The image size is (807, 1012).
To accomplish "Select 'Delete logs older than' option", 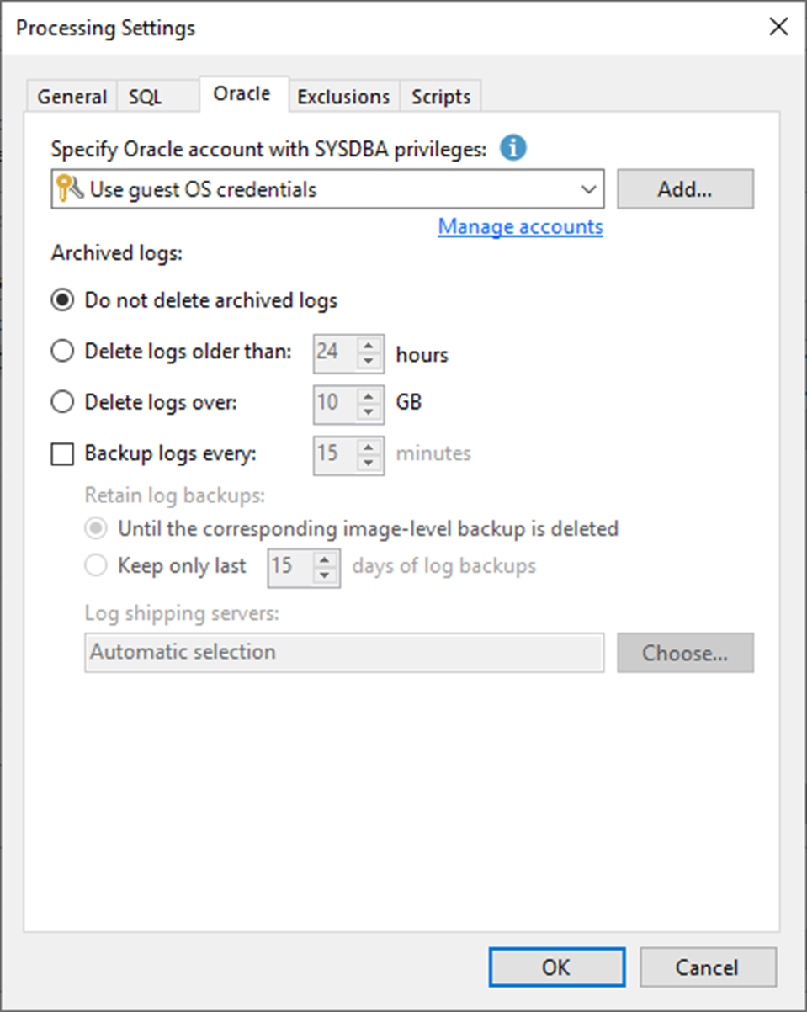I will click(61, 351).
